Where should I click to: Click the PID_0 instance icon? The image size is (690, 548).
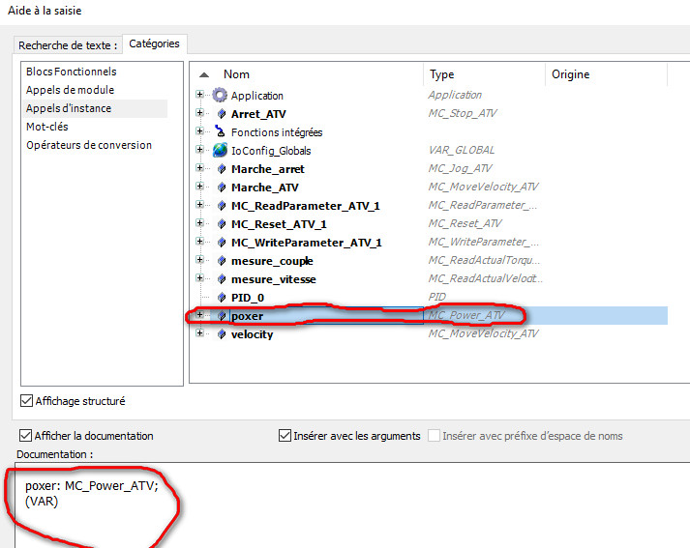(221, 297)
